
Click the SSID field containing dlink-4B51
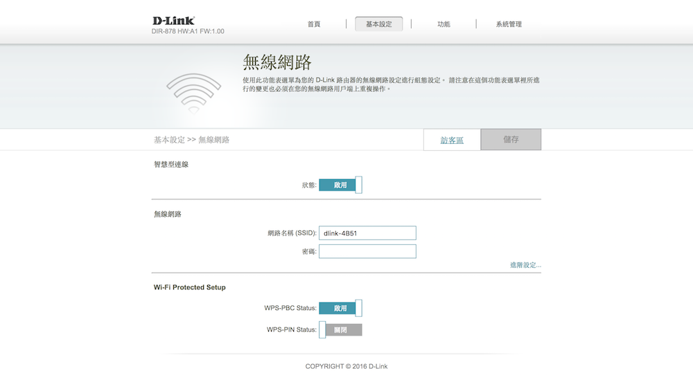[x=367, y=233]
